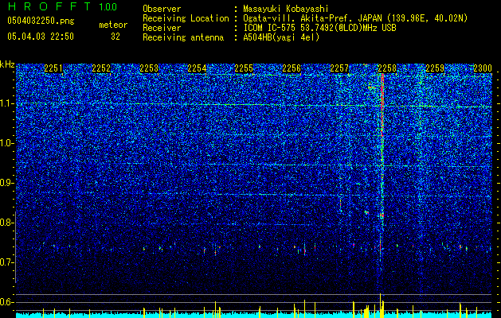Screen dimensions: 501x318
Task: Click the 0.7 frequency axis label
Action: pyautogui.click(x=6, y=262)
